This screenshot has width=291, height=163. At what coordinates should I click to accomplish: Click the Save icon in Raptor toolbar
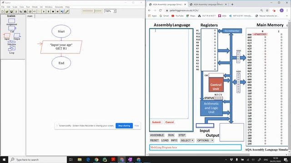click(11, 11)
